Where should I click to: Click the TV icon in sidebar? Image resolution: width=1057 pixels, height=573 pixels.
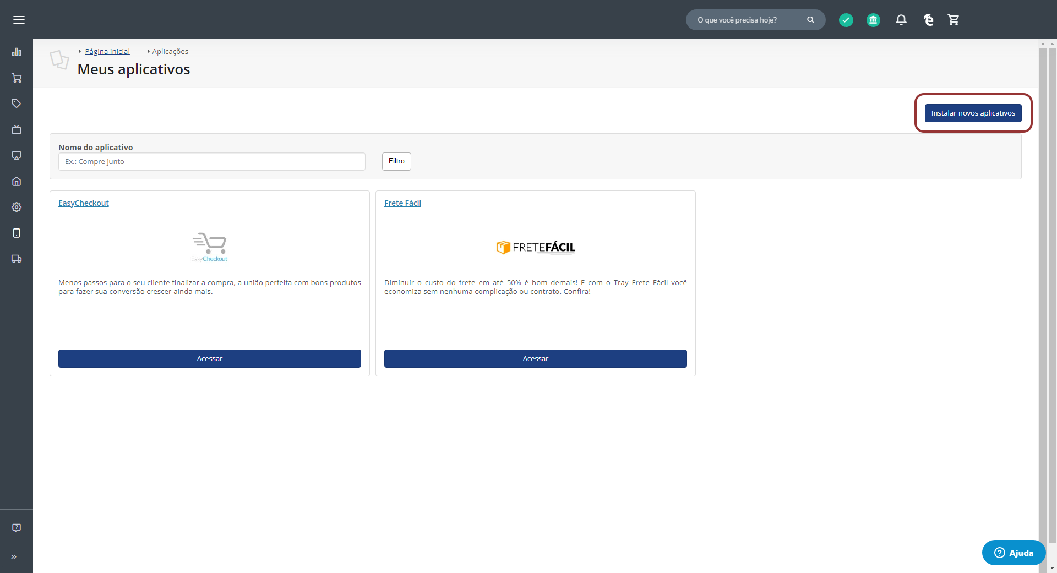tap(17, 130)
